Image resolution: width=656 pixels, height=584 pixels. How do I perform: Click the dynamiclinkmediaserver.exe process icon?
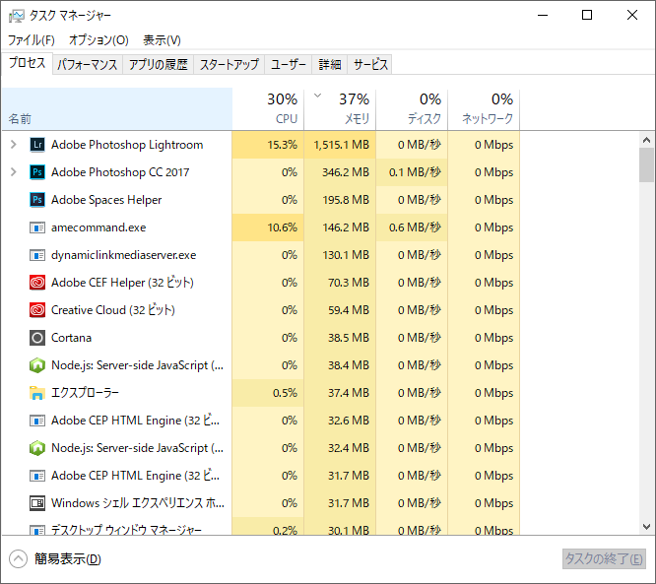(x=37, y=255)
